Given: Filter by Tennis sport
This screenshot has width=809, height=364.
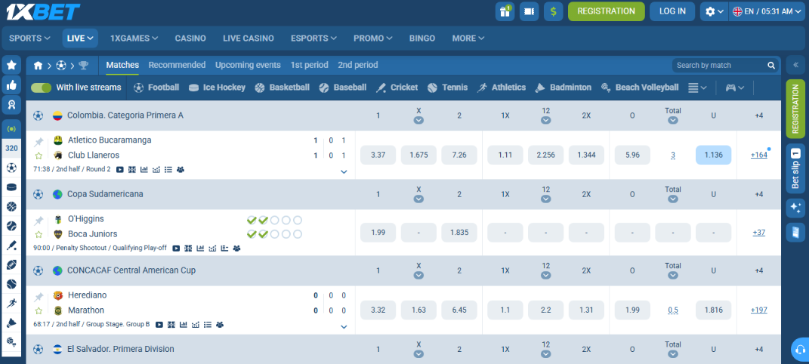Looking at the screenshot, I should coord(447,88).
